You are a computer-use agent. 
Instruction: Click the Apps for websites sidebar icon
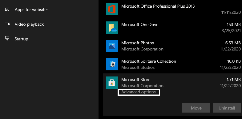click(7, 9)
